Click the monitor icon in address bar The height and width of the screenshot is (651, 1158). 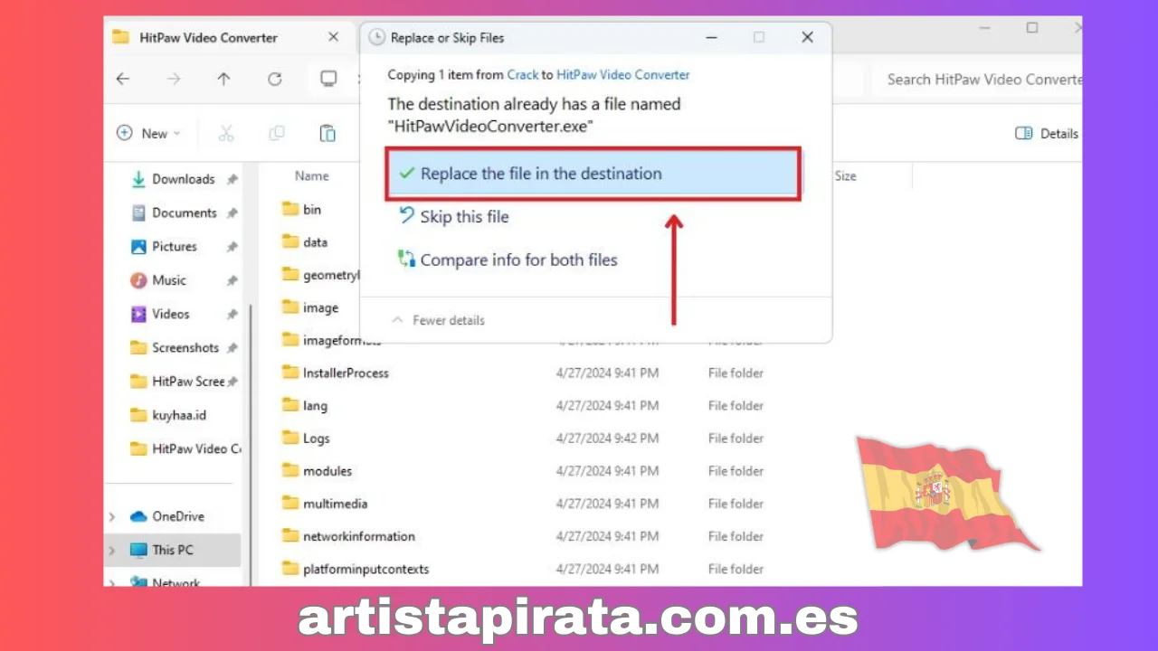click(x=328, y=80)
